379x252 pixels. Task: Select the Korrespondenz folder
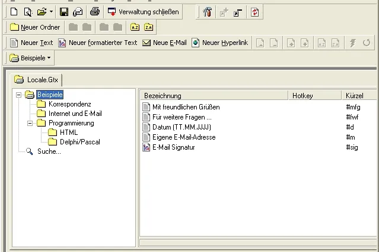(x=69, y=104)
